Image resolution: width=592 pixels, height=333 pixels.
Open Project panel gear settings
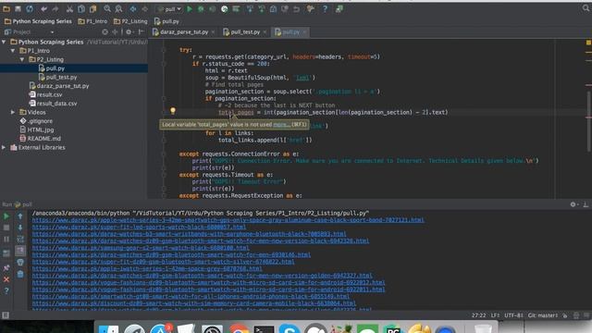pyautogui.click(x=129, y=32)
